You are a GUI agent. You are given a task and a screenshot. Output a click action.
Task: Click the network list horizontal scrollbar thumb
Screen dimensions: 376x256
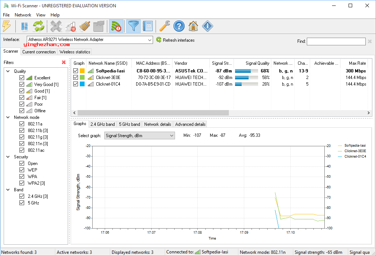pyautogui.click(x=153, y=113)
